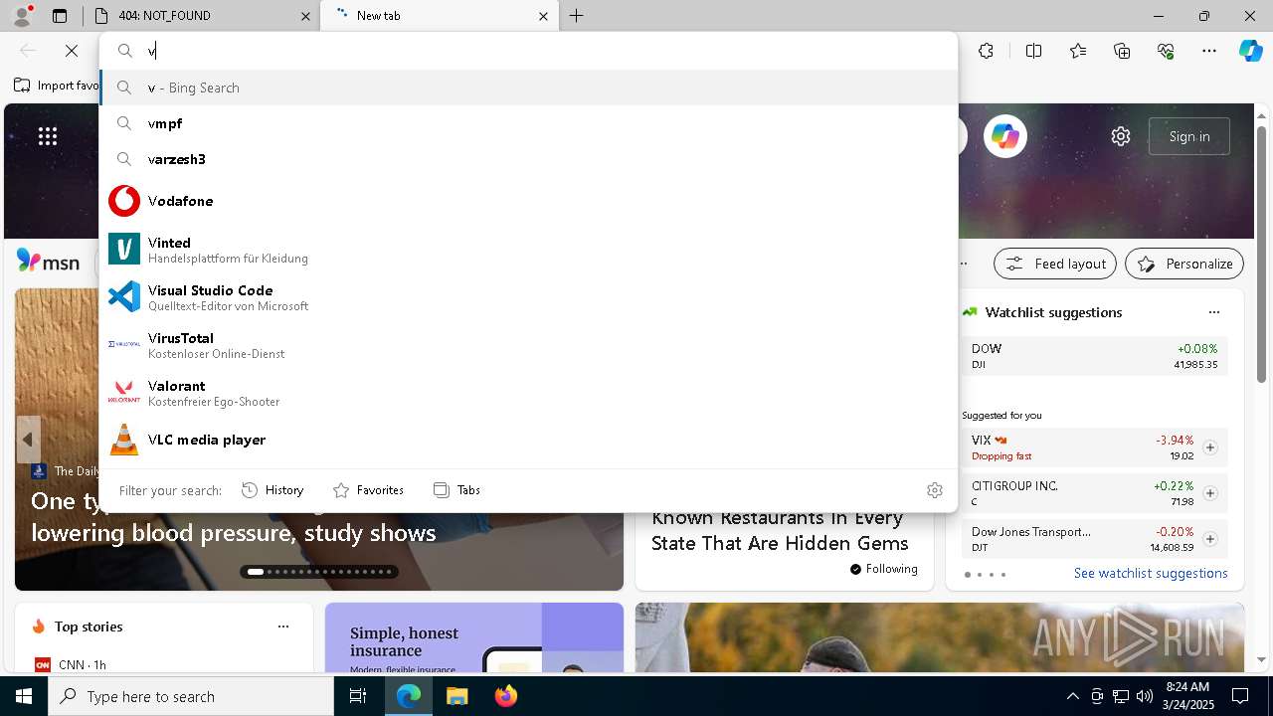
Task: Open the MSN apps grid launcher
Action: point(48,136)
